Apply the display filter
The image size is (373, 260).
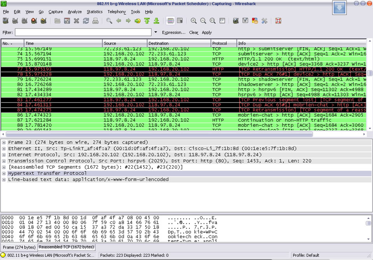coord(207,32)
